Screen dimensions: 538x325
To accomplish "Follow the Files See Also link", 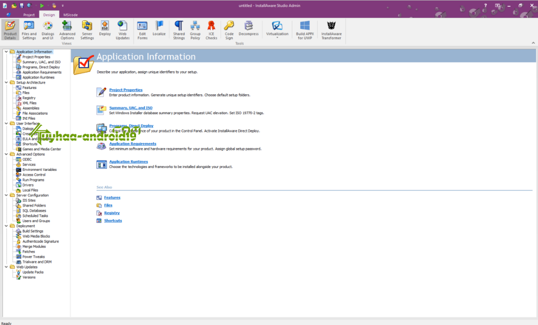I will coord(108,205).
